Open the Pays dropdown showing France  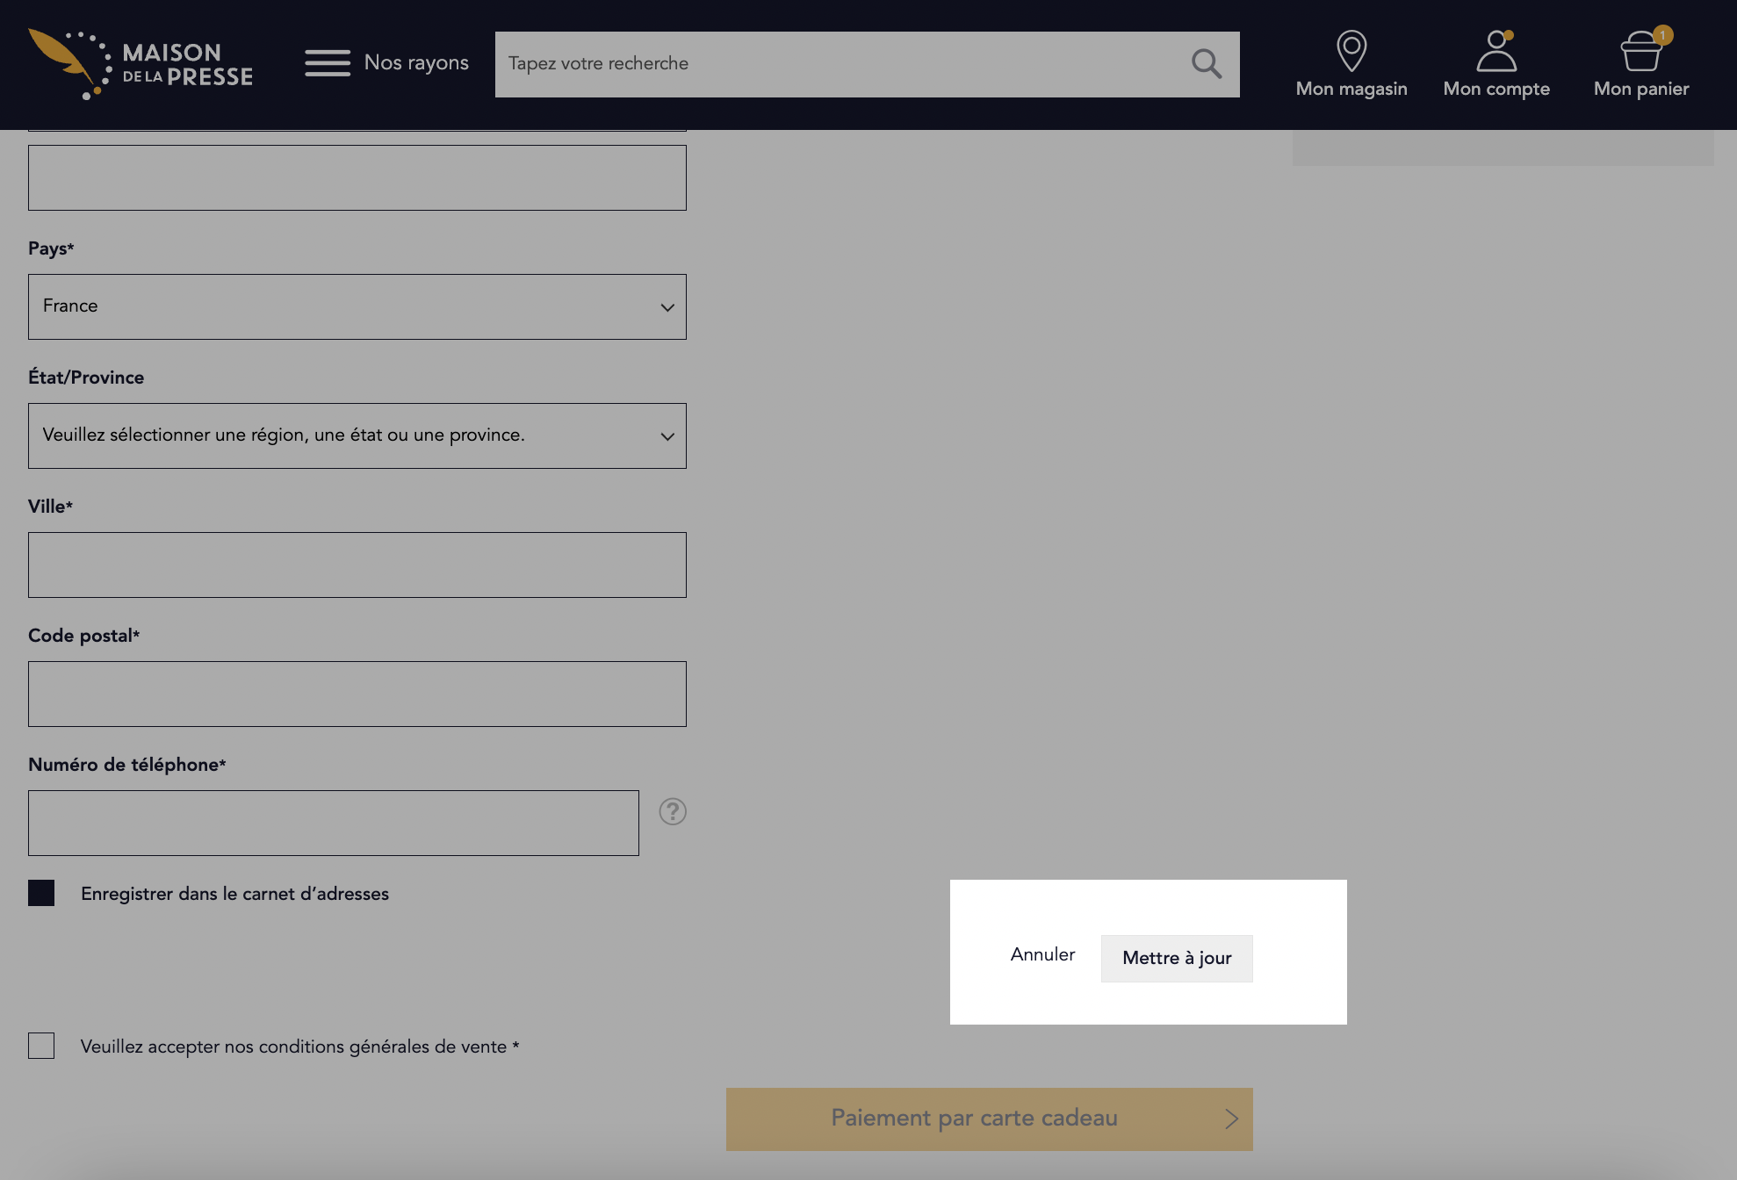[357, 306]
